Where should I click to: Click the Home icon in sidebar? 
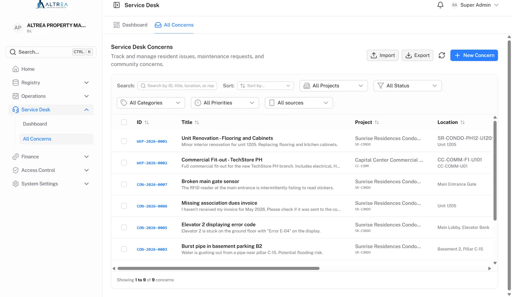15,69
